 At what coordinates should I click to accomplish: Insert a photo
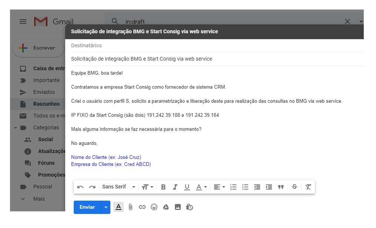coord(178,207)
